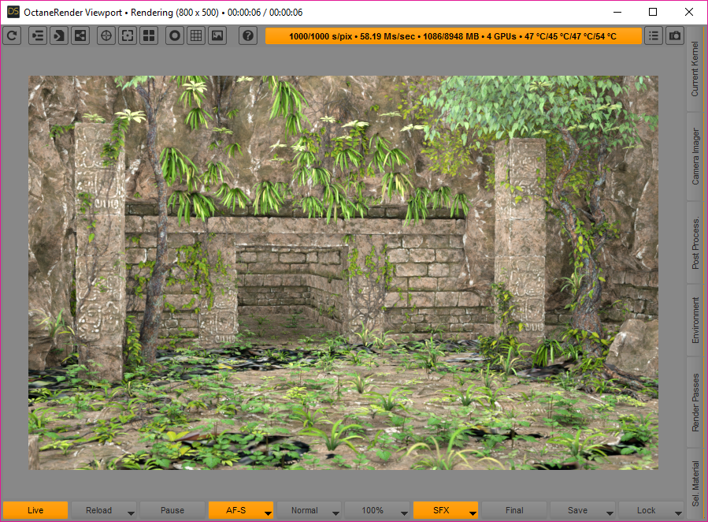Click the orange render status bar

(x=454, y=36)
